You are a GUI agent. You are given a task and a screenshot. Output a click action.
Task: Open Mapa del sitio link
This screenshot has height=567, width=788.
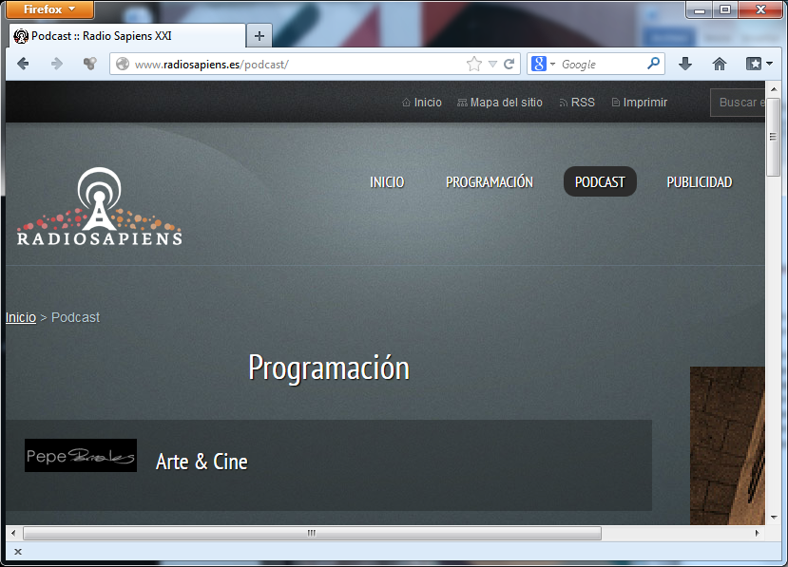[500, 103]
